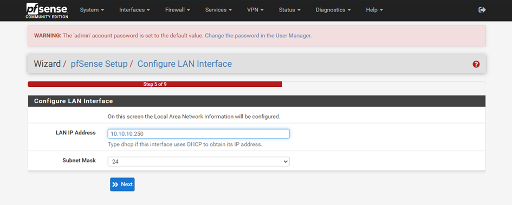Expand the Services dropdown menu
The image size is (512, 205).
(218, 10)
